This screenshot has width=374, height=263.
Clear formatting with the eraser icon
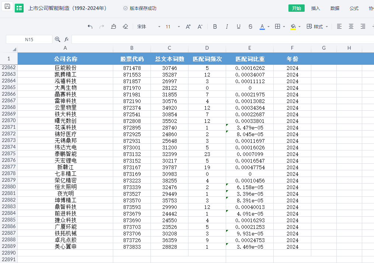click(125, 26)
